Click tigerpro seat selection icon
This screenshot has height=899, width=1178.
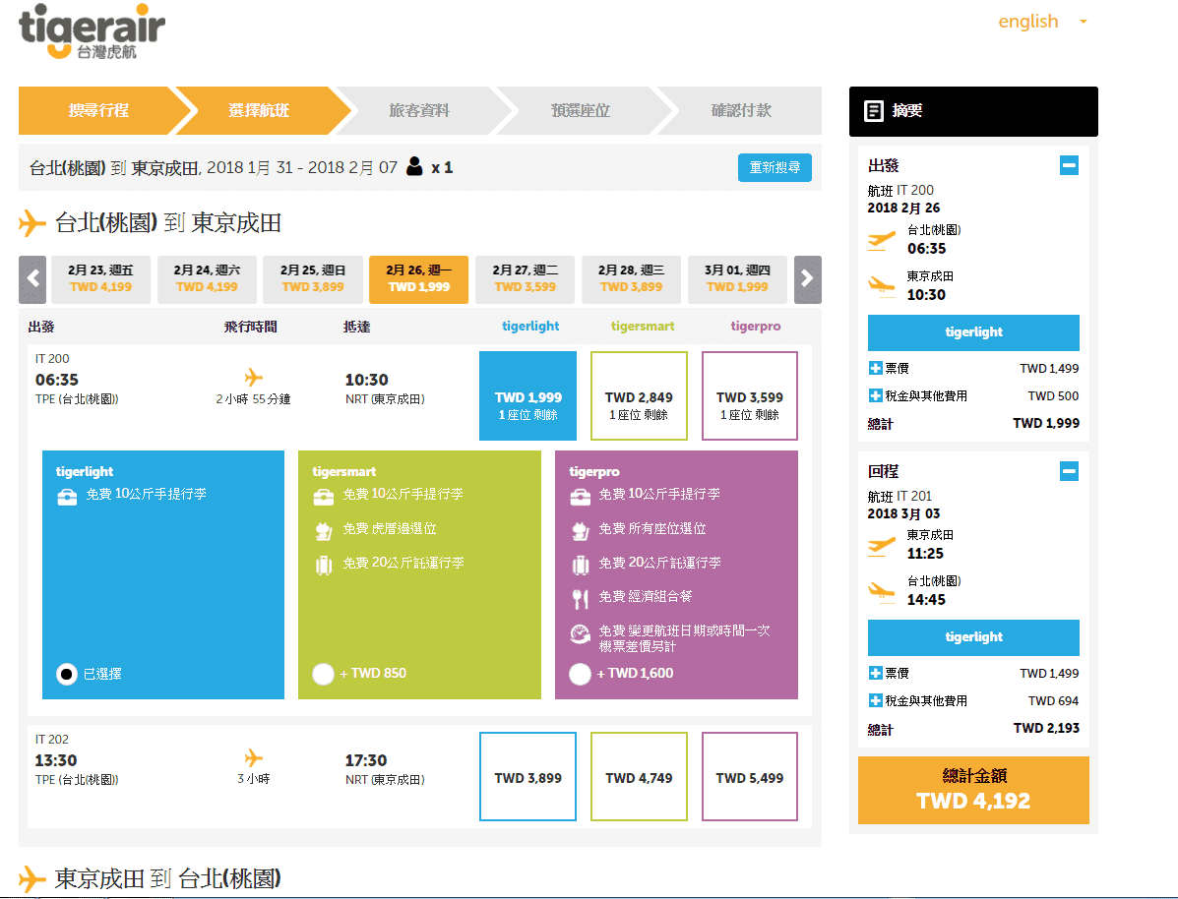[580, 531]
